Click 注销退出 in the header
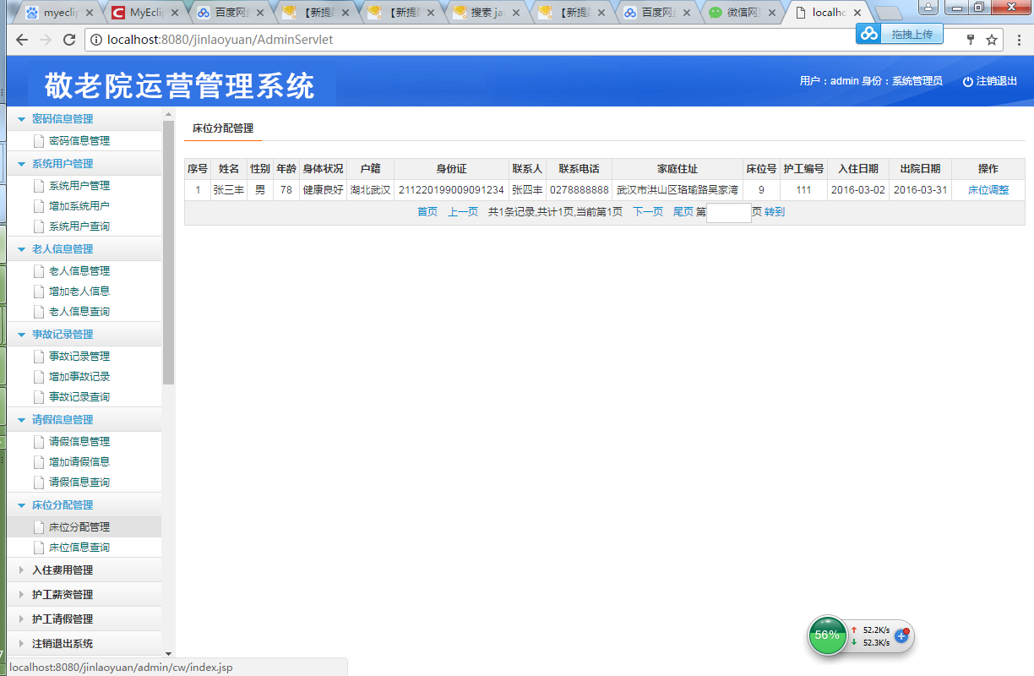1034x676 pixels. click(x=997, y=81)
